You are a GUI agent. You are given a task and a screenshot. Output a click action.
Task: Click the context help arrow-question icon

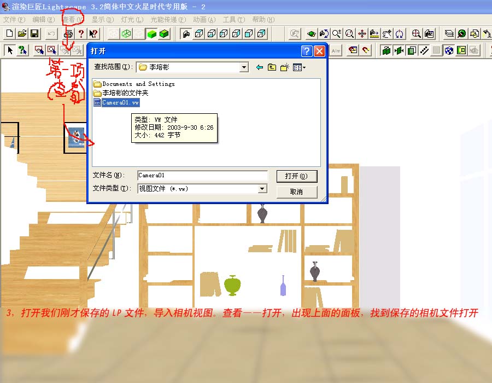(93, 33)
